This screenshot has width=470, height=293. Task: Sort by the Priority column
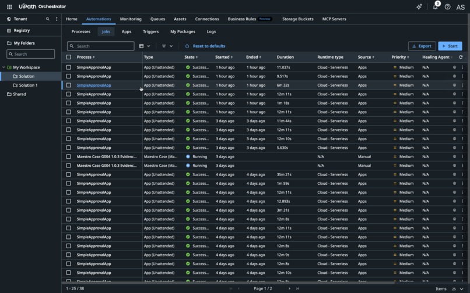pyautogui.click(x=400, y=57)
